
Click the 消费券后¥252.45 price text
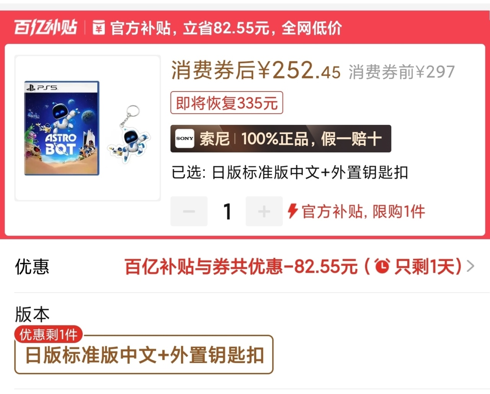(x=256, y=70)
